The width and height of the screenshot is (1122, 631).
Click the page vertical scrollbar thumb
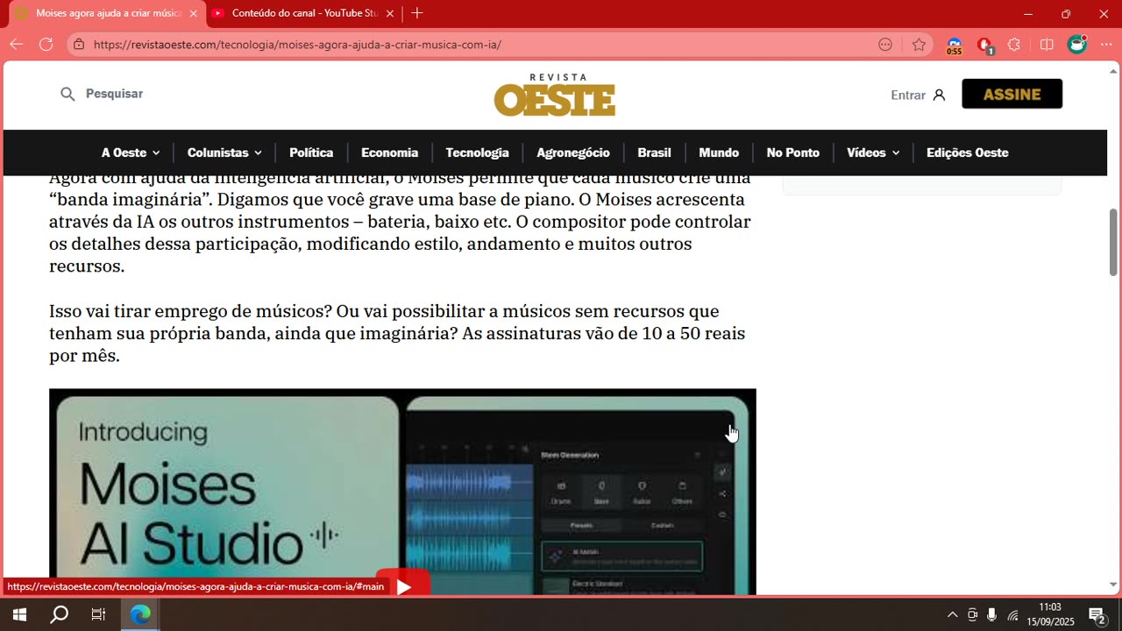(x=1113, y=243)
